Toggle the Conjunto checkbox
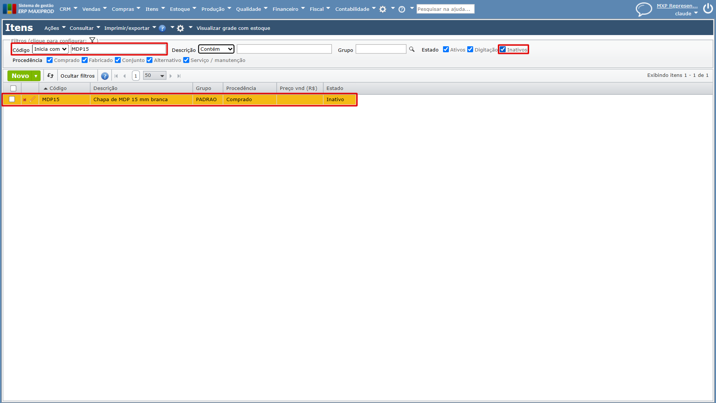The image size is (716, 403). 118,60
